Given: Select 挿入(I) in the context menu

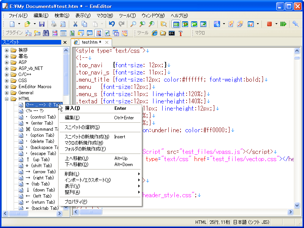Looking at the screenshot, I should tap(100, 108).
